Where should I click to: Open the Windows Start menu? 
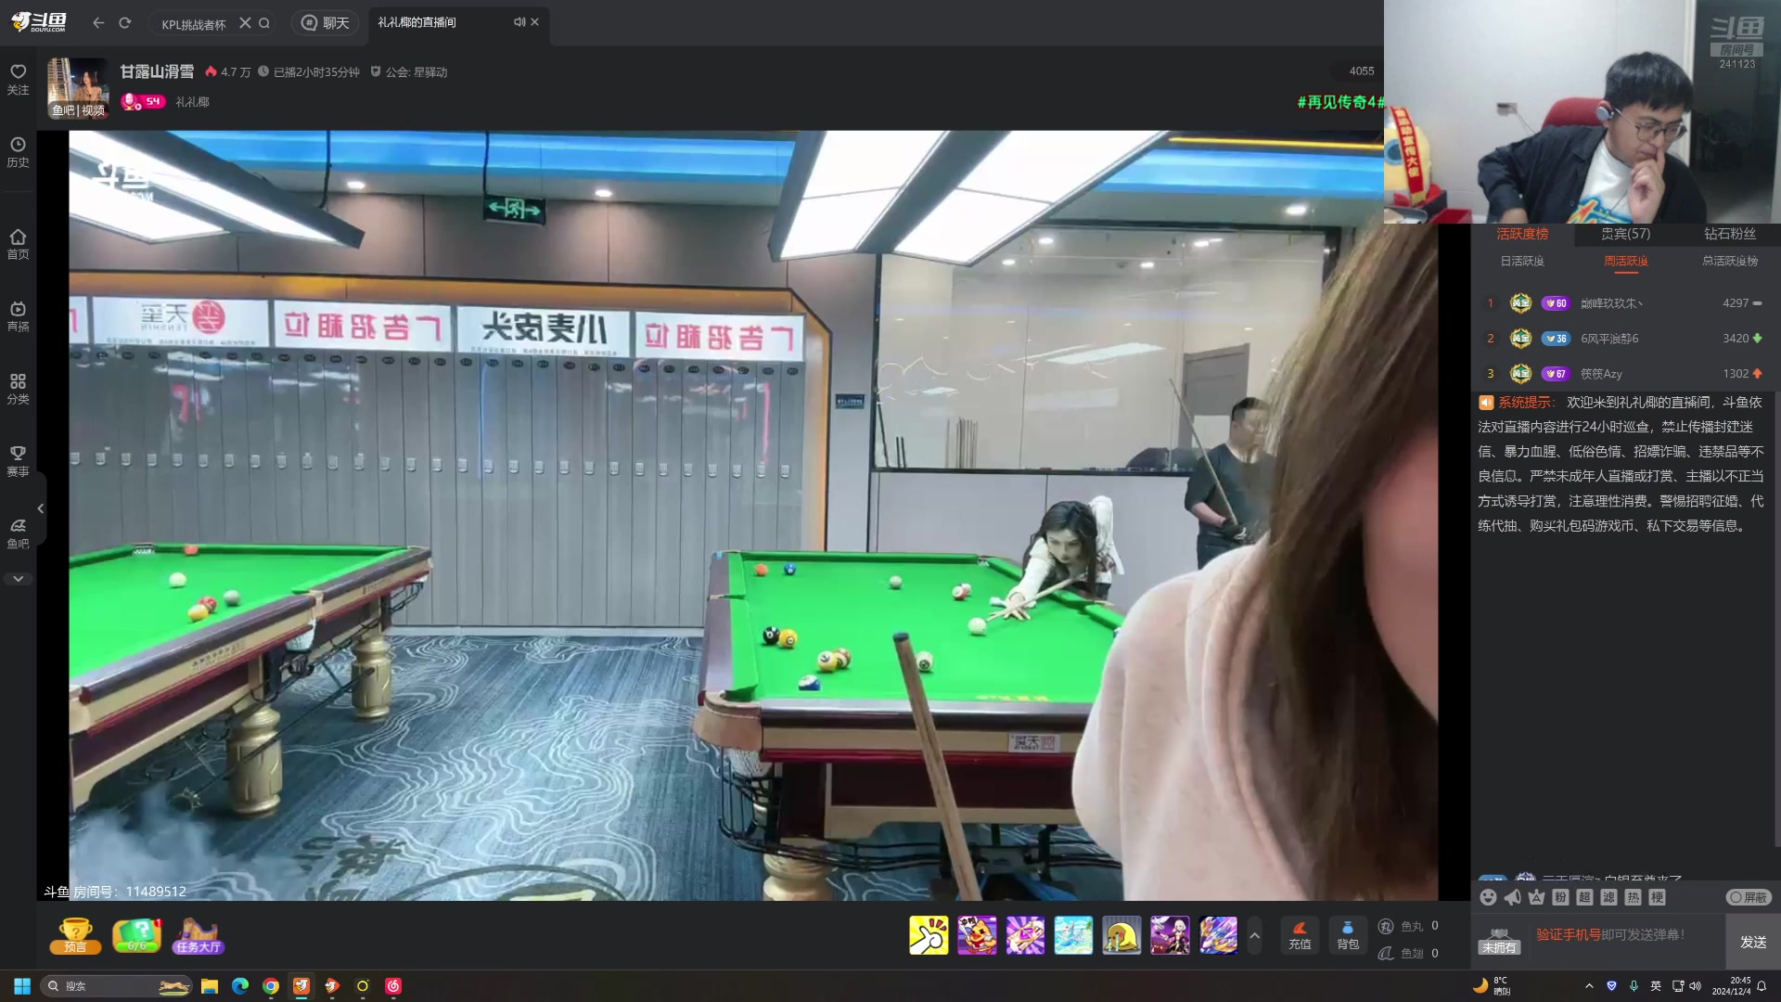coord(22,985)
